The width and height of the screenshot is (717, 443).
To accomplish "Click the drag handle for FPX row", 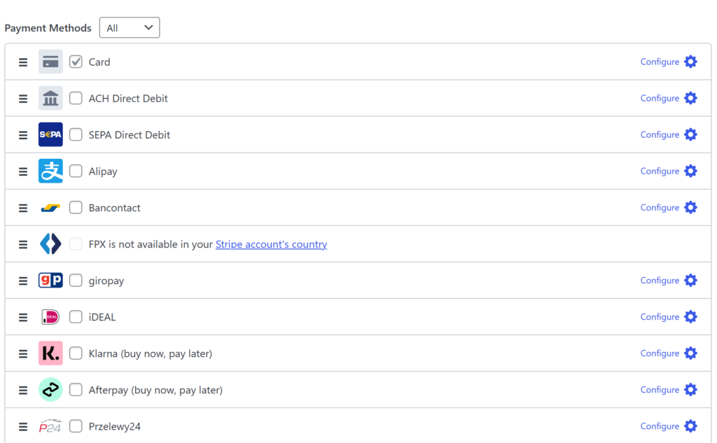I will 23,244.
